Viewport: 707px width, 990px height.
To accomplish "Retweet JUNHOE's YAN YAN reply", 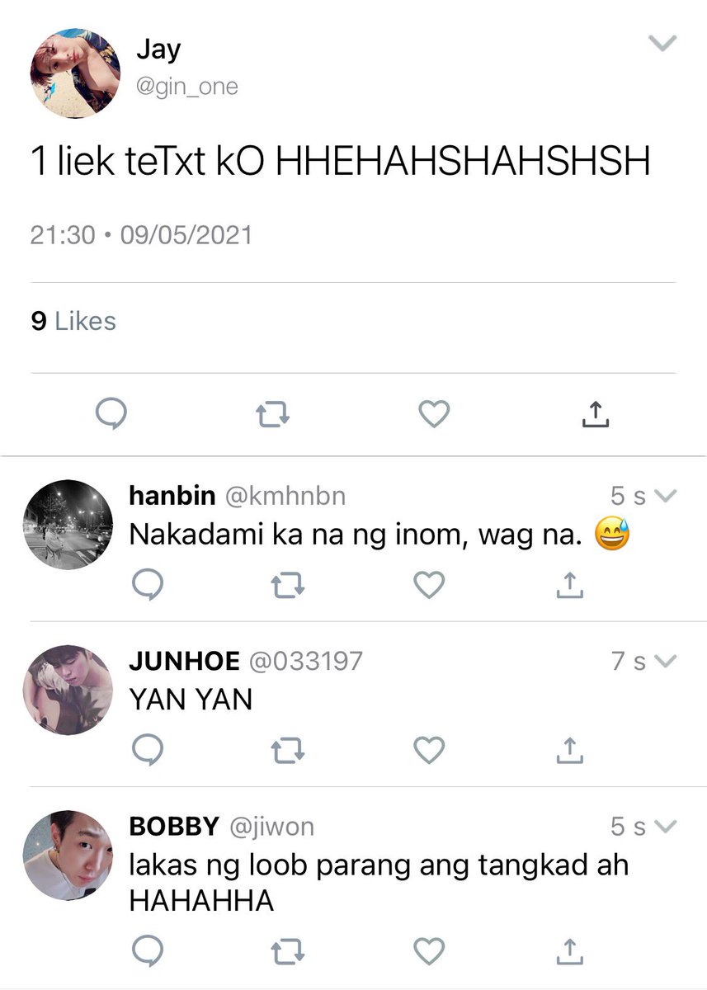I will point(288,749).
